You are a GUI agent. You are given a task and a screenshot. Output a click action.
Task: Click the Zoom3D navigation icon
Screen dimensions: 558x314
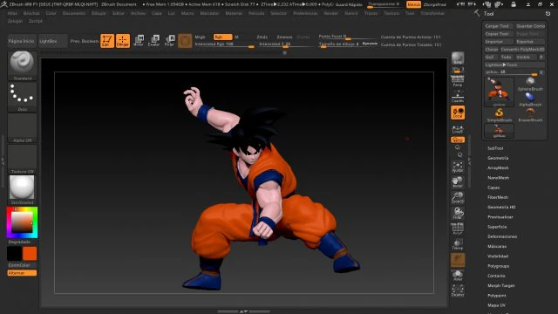point(458,198)
